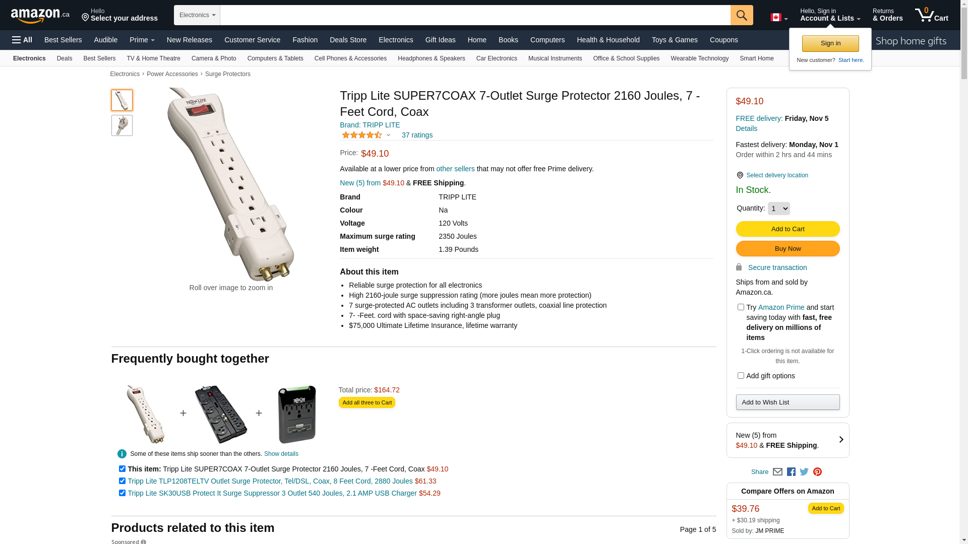968x544 pixels.
Task: Click inside the search text field
Action: pos(475,15)
